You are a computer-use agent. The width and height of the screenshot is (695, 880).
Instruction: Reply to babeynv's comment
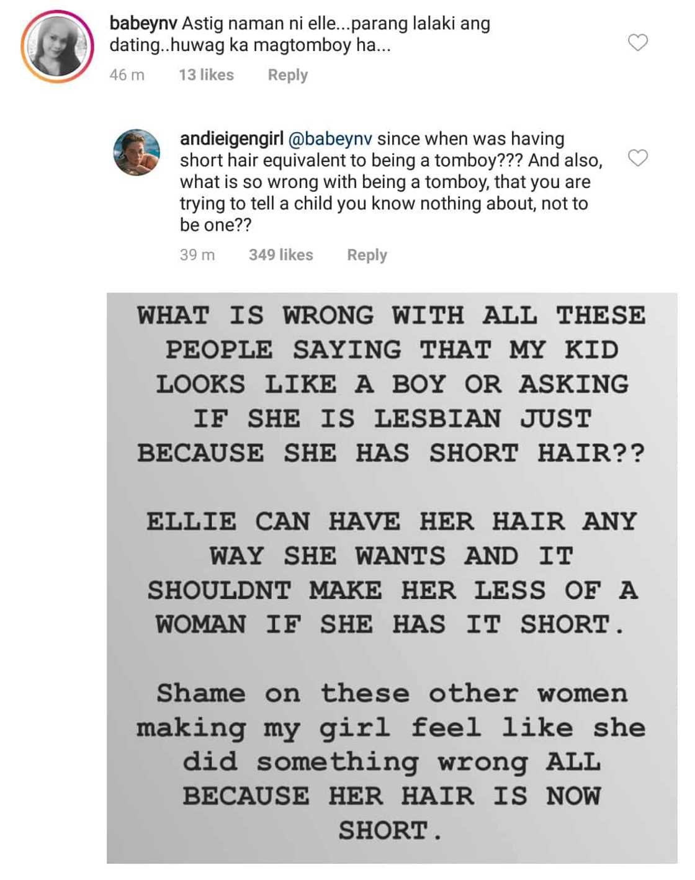287,75
